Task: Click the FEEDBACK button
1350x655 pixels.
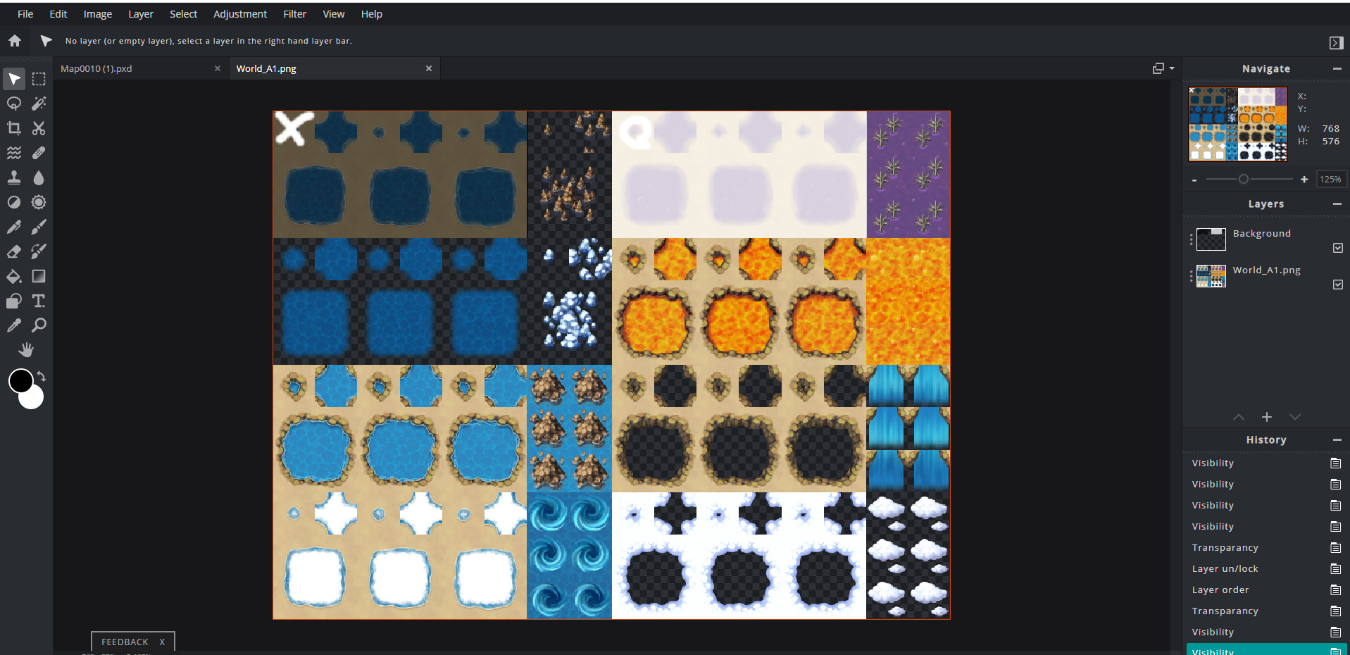Action: [x=125, y=642]
